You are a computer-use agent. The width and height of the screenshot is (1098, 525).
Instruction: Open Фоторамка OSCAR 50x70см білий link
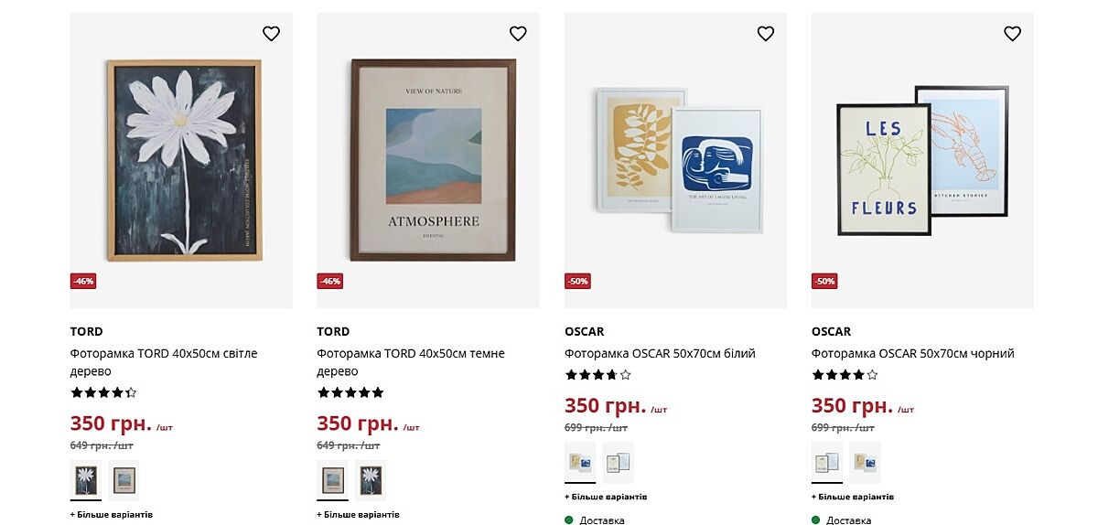pos(660,354)
